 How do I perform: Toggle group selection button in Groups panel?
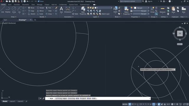156,14
